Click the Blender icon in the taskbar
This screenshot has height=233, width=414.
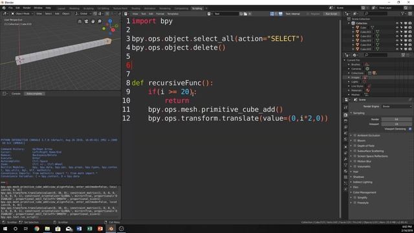111,228
